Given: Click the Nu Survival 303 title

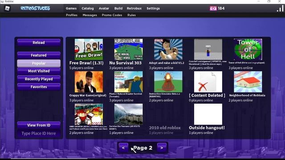Looking at the screenshot, I should point(125,63).
